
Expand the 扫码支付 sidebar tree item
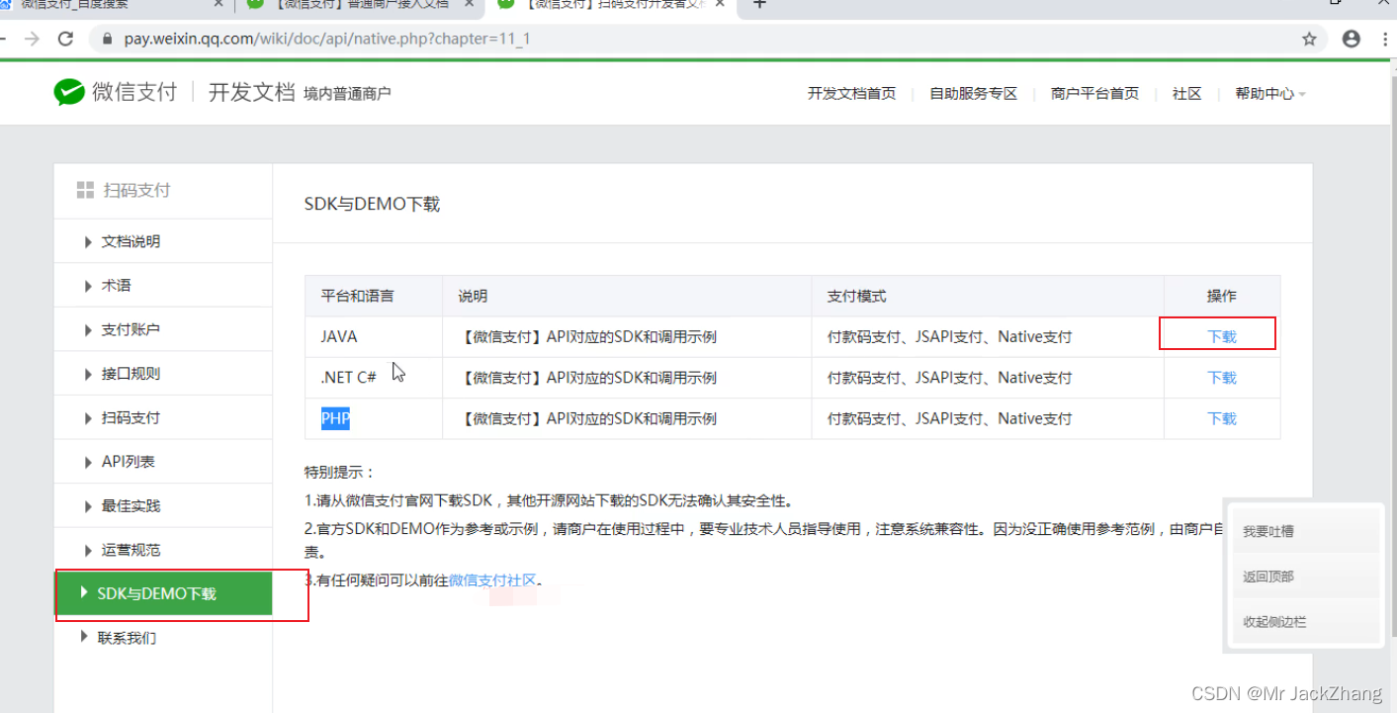[163, 417]
